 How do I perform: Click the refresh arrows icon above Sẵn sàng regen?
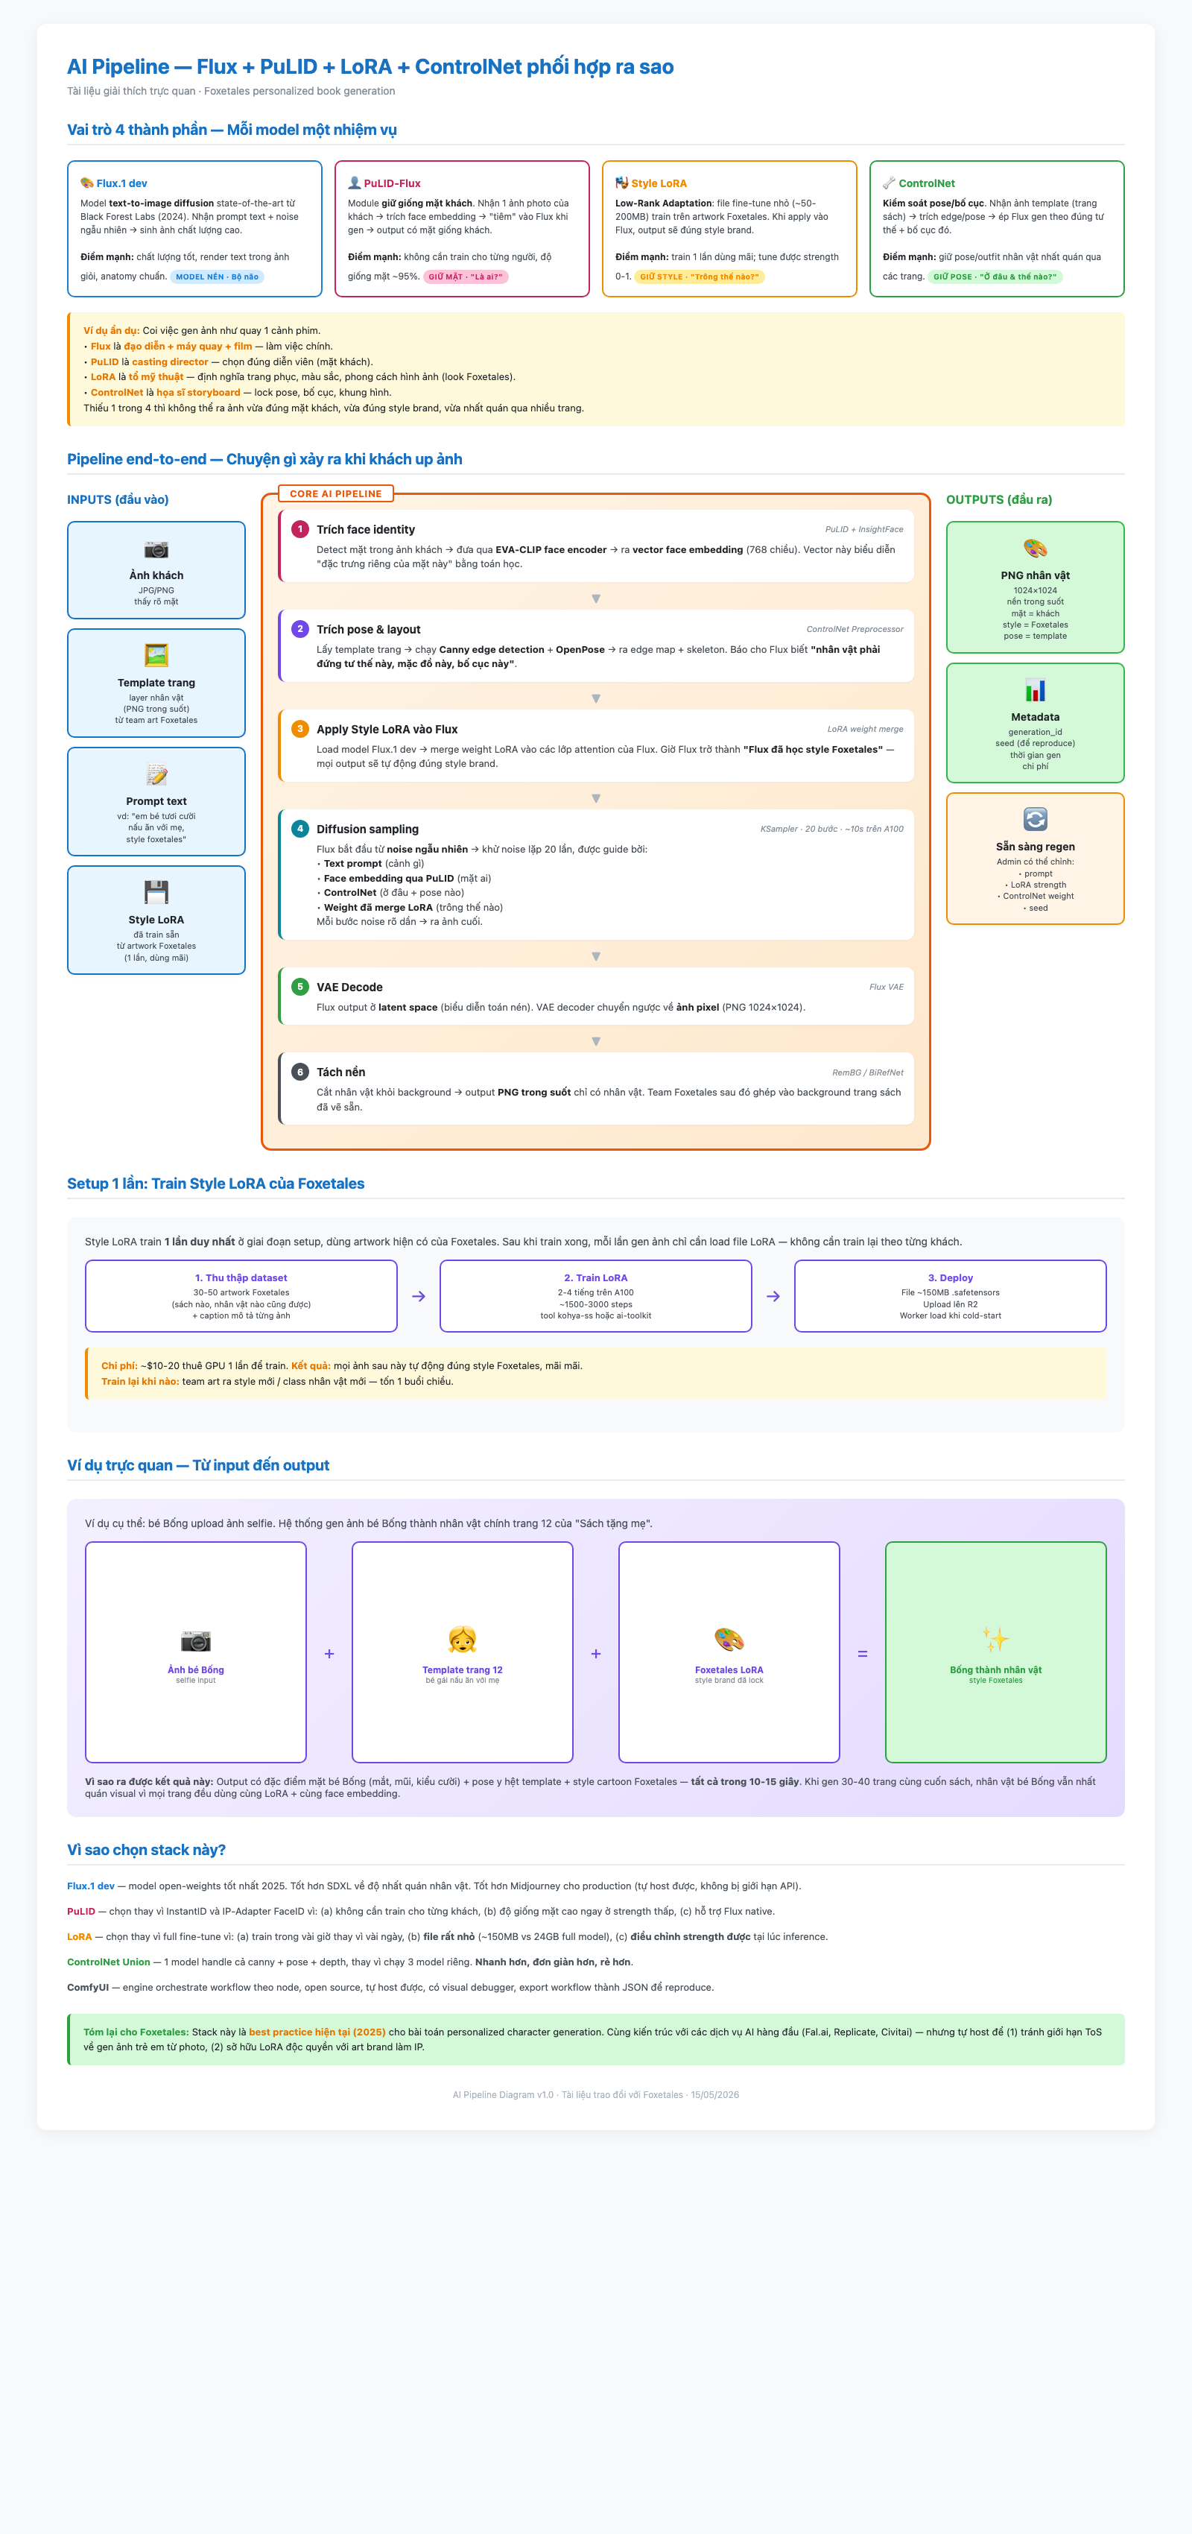coord(1036,819)
